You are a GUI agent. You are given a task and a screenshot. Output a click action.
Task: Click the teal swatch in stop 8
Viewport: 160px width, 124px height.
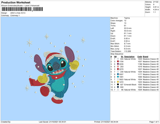[118, 77]
